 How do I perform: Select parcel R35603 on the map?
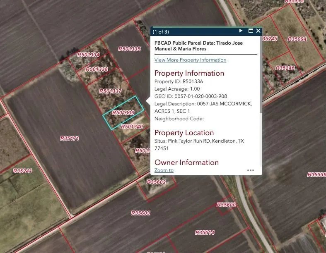140,213
